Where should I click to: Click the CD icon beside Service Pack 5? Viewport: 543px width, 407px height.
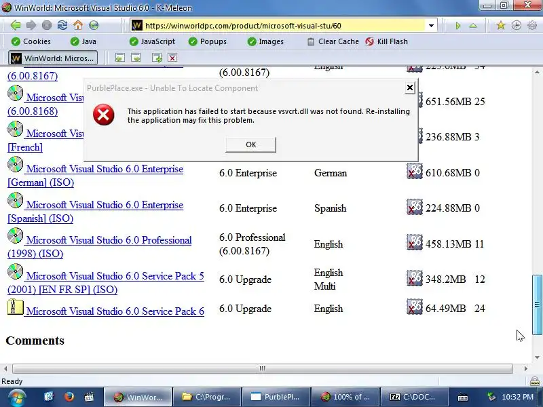[x=15, y=272]
